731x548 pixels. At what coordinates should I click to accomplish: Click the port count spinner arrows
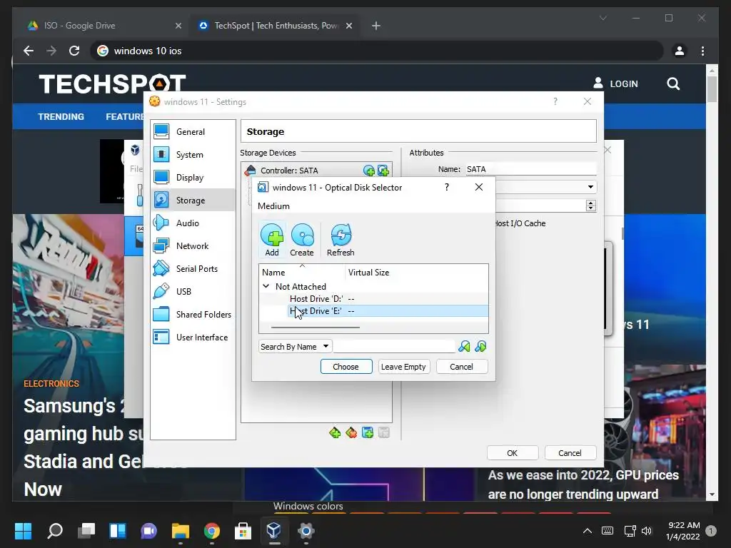click(x=590, y=205)
